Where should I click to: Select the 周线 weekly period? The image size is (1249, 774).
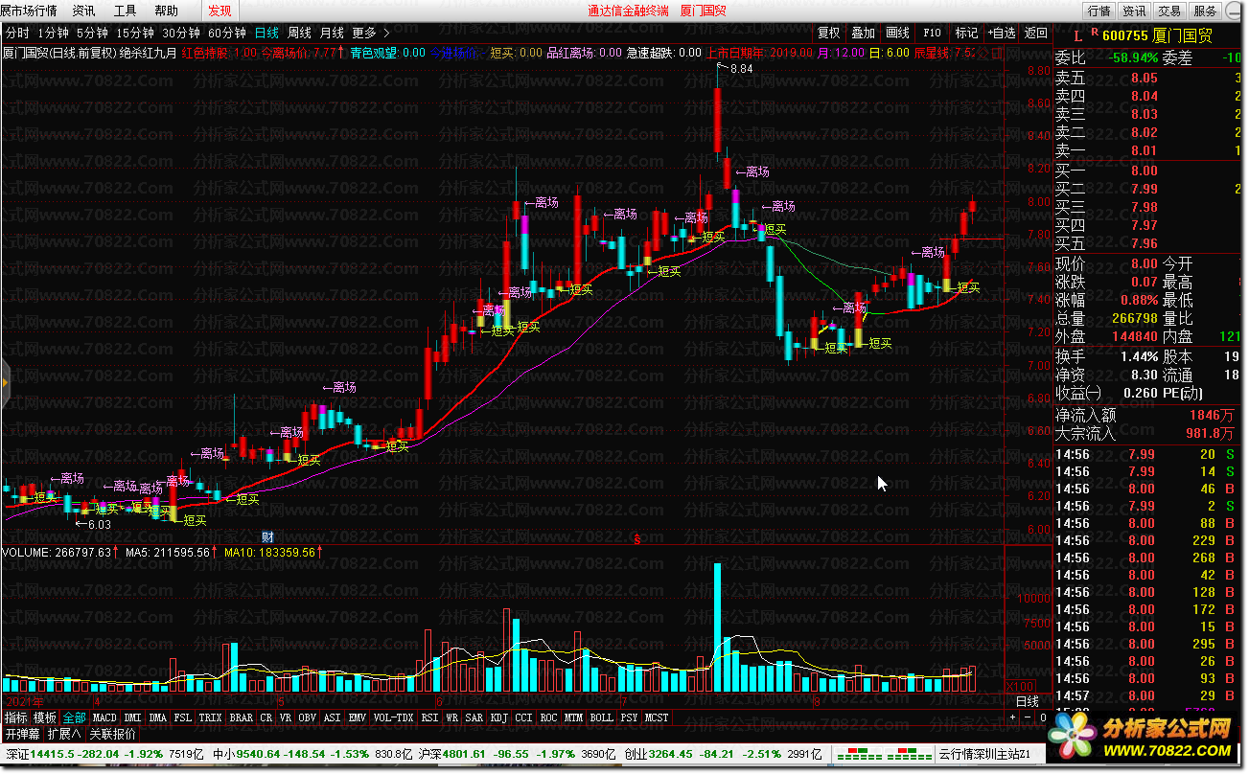(x=299, y=32)
